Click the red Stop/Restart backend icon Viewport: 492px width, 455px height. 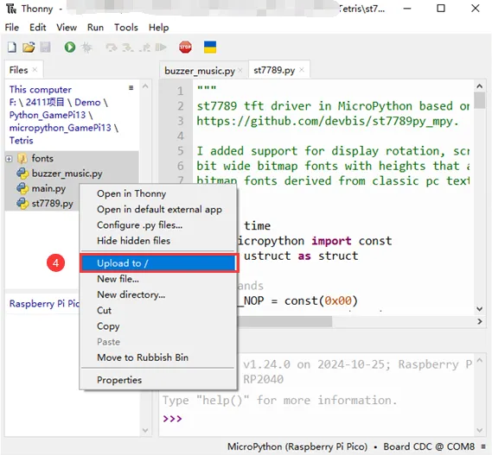[x=185, y=47]
